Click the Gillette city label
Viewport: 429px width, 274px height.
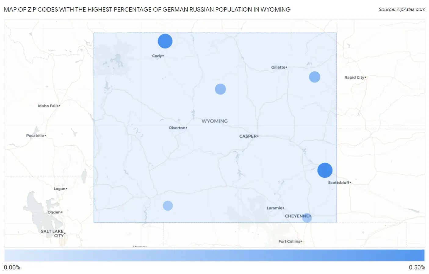point(278,67)
